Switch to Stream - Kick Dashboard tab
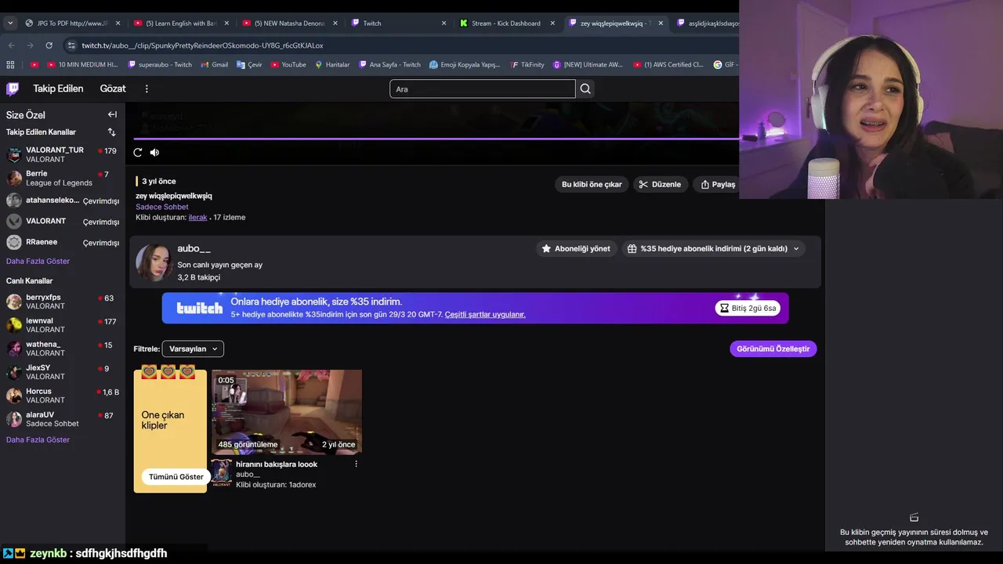Viewport: 1003px width, 564px height. click(x=506, y=23)
